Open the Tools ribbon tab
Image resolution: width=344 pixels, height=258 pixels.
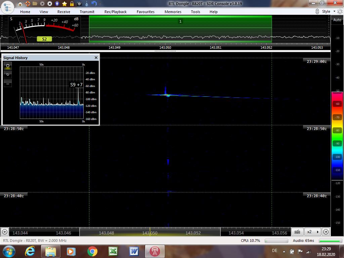click(x=196, y=12)
